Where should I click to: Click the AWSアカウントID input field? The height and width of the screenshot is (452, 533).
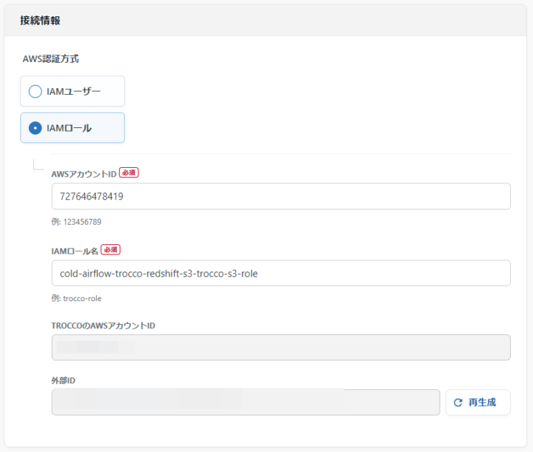[281, 196]
